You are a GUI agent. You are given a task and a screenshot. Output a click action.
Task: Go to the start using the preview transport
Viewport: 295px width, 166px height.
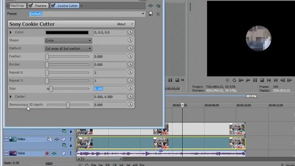(269, 80)
